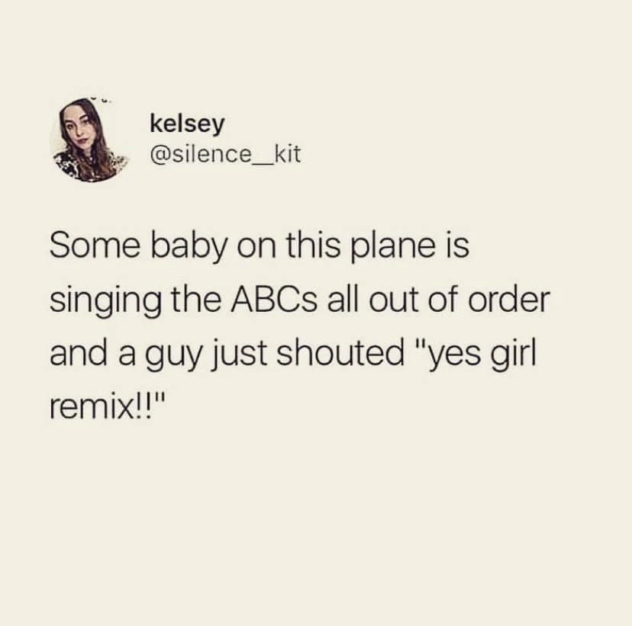Open the @silence__kit handle link
Viewport: 632px width, 626px height.
pyautogui.click(x=225, y=155)
